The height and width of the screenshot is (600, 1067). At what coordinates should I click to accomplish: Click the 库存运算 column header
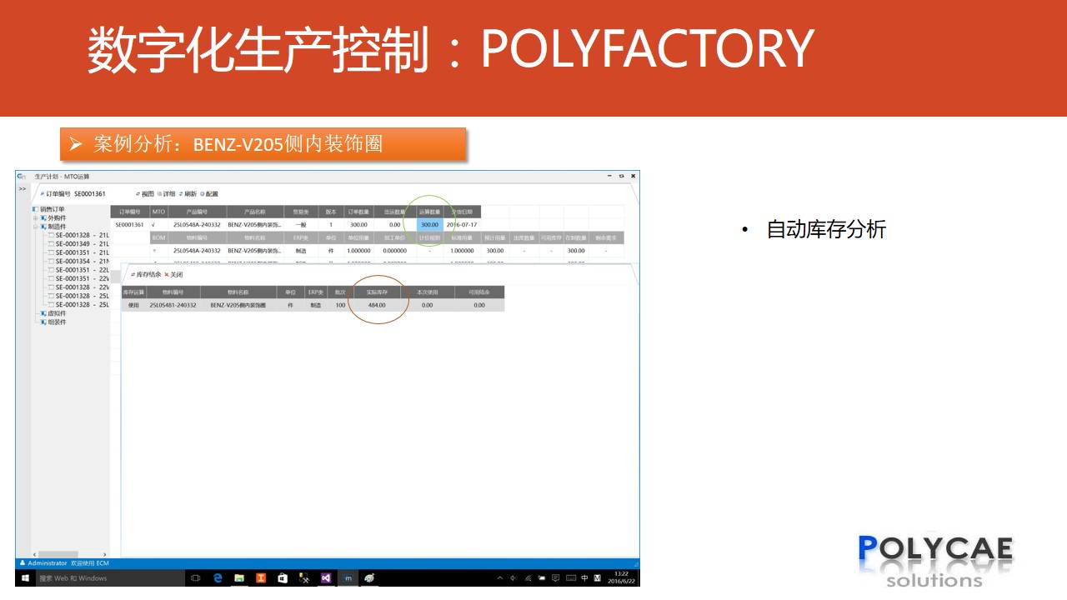[134, 292]
